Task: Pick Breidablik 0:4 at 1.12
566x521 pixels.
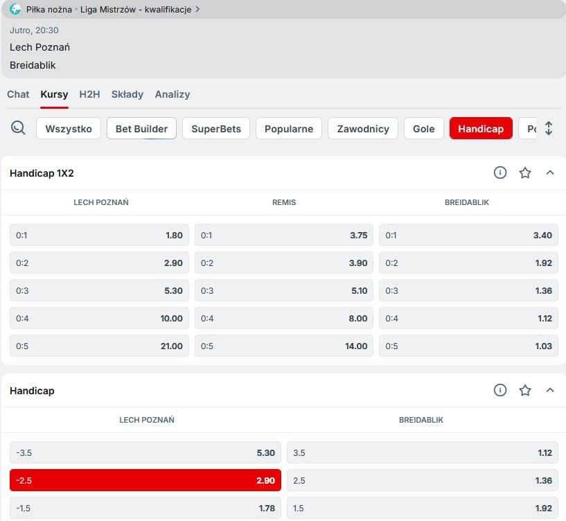Action: pyautogui.click(x=468, y=318)
